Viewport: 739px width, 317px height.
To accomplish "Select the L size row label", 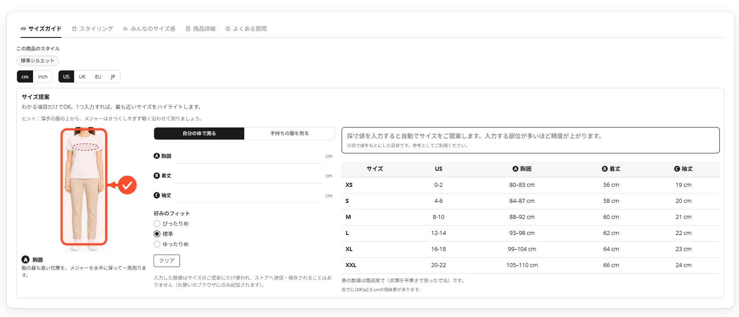I will coord(347,233).
